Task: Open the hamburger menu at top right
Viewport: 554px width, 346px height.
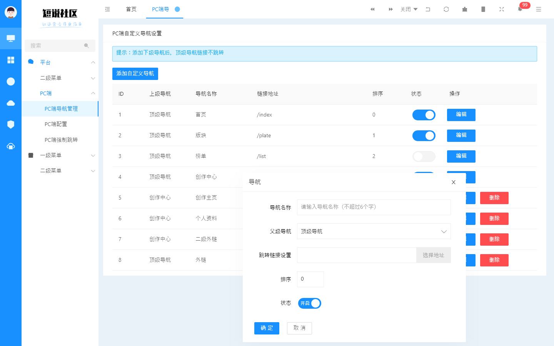Action: coord(539,9)
